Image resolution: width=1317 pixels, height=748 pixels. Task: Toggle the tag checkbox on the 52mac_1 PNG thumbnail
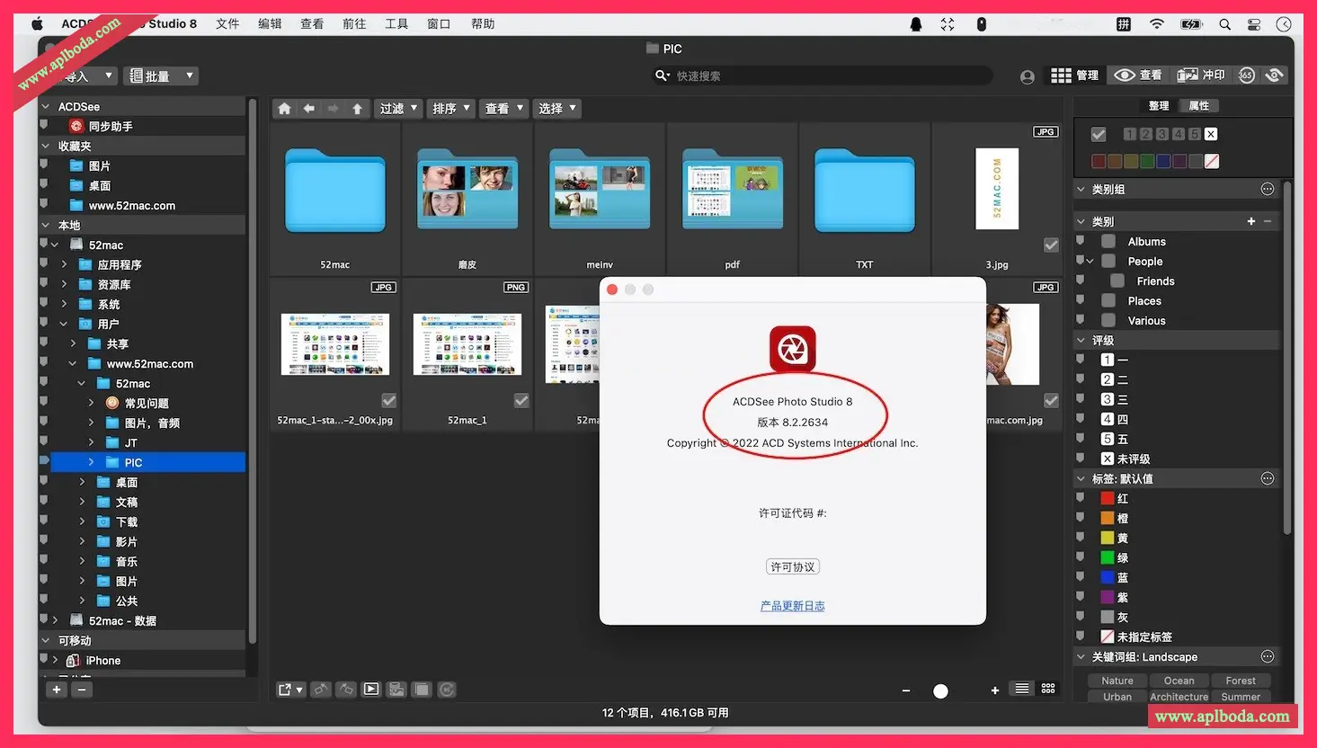click(521, 400)
